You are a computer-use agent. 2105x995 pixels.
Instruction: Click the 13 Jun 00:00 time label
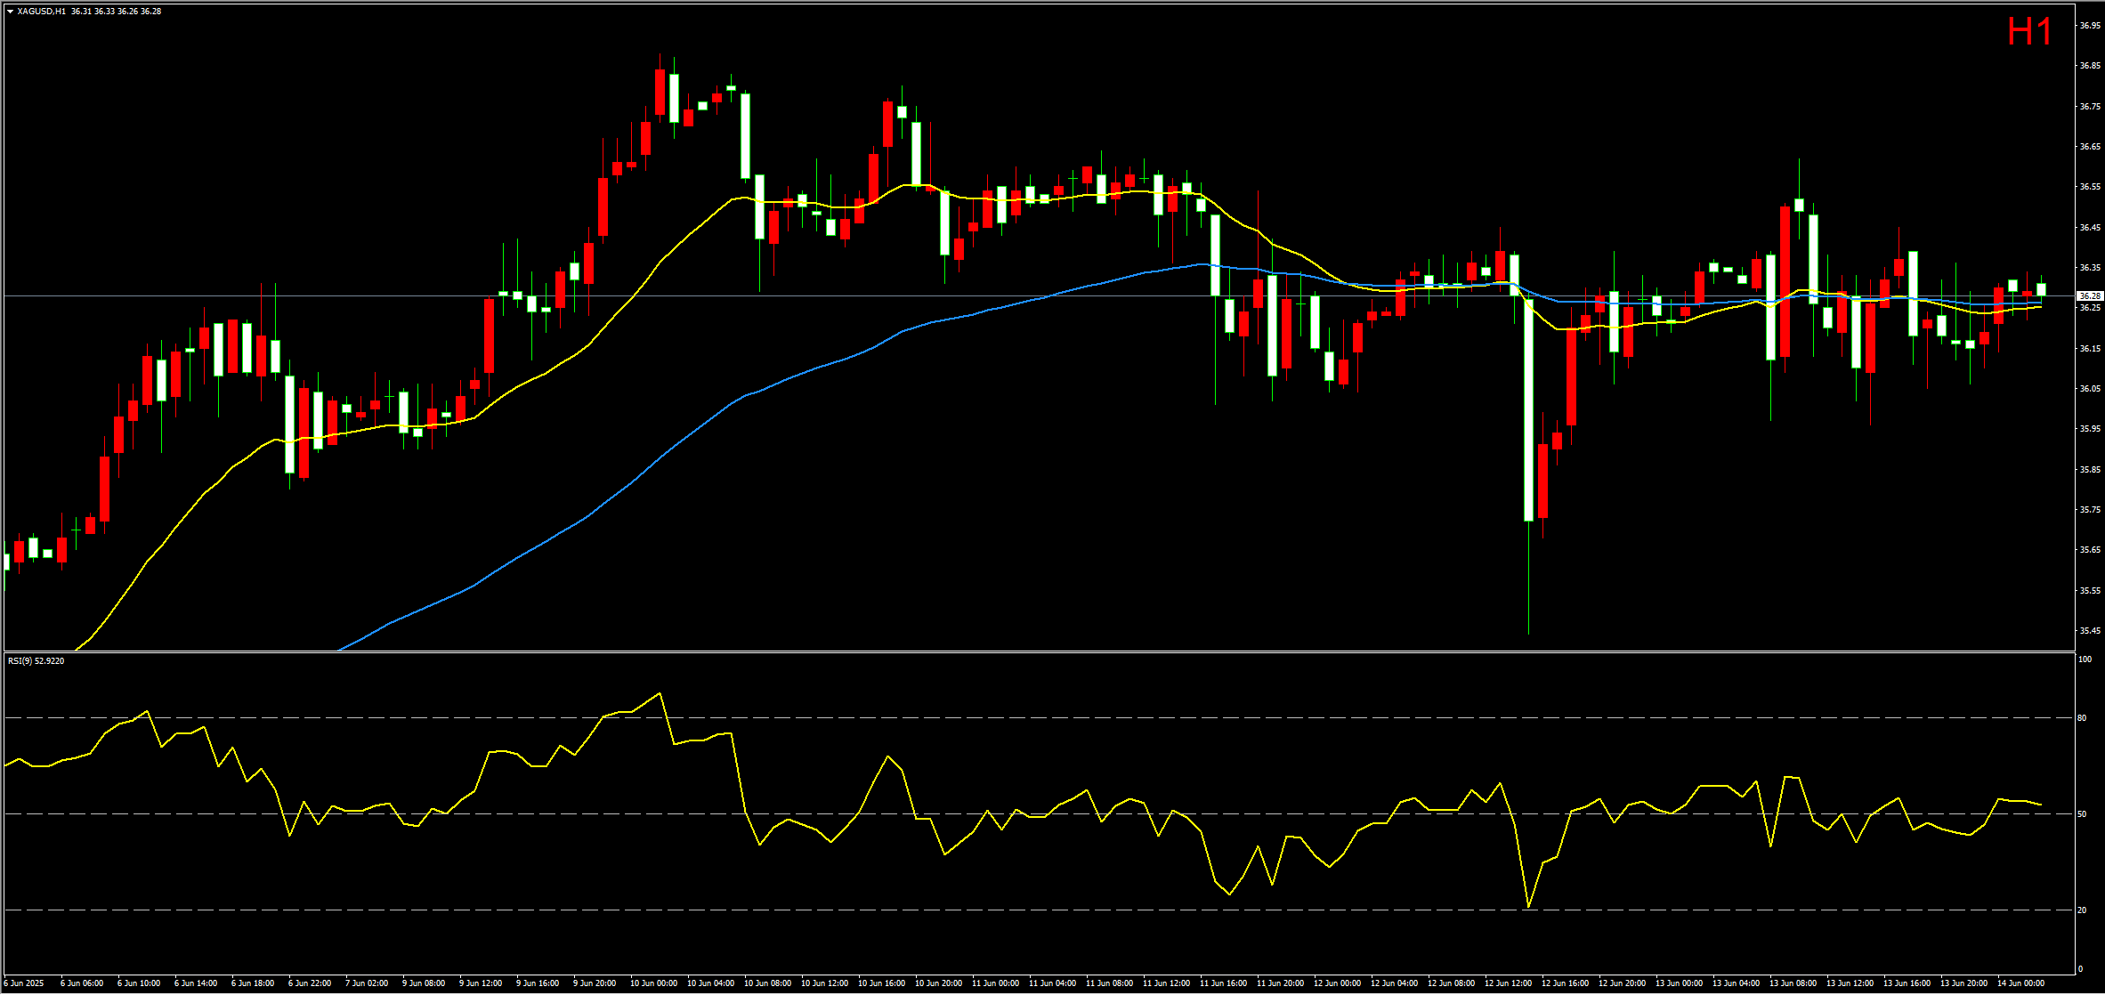click(1679, 983)
